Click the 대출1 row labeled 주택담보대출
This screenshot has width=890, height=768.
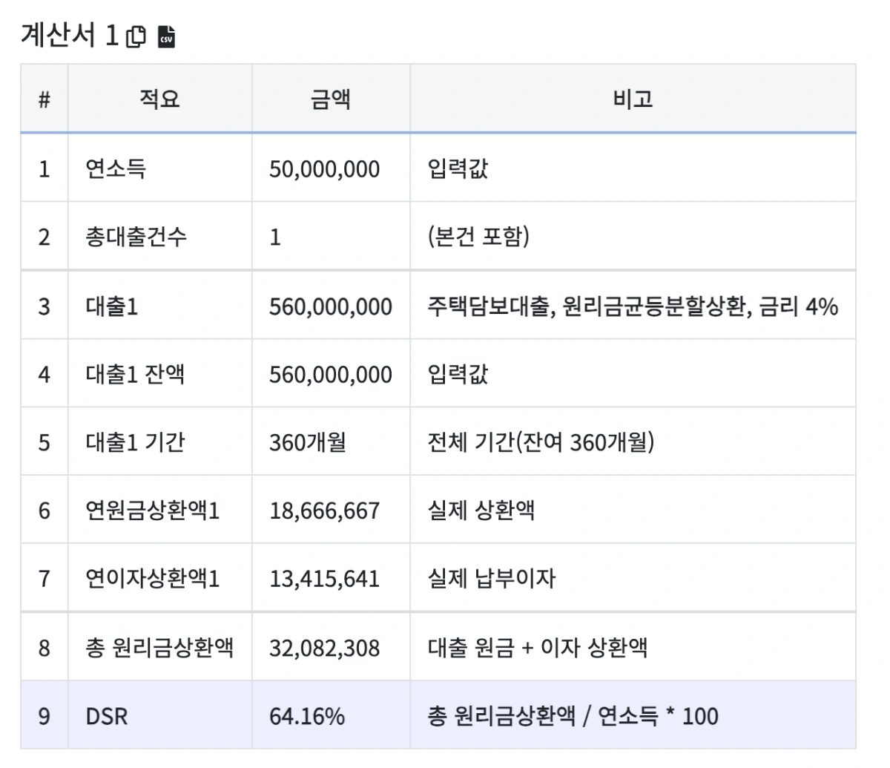click(x=103, y=305)
